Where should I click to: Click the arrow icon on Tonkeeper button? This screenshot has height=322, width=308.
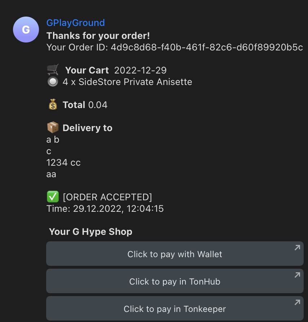click(297, 302)
